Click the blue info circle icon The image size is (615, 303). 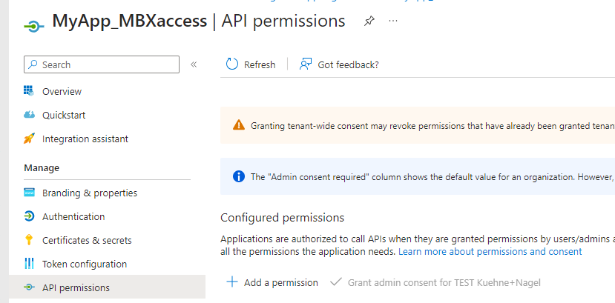[238, 176]
